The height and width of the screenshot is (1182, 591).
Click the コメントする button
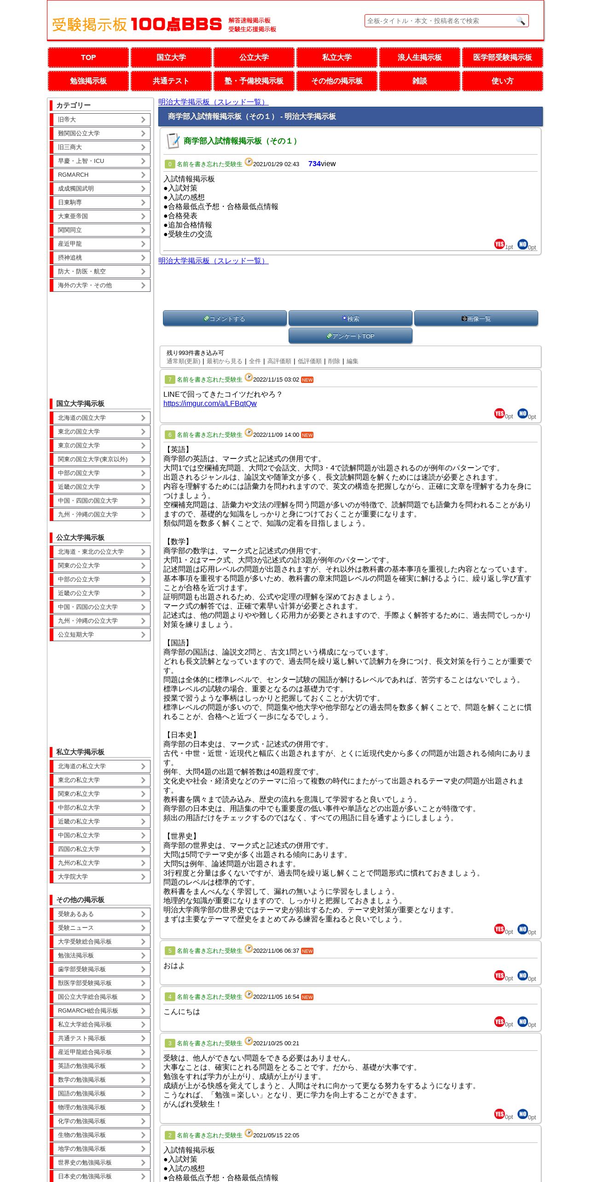225,318
